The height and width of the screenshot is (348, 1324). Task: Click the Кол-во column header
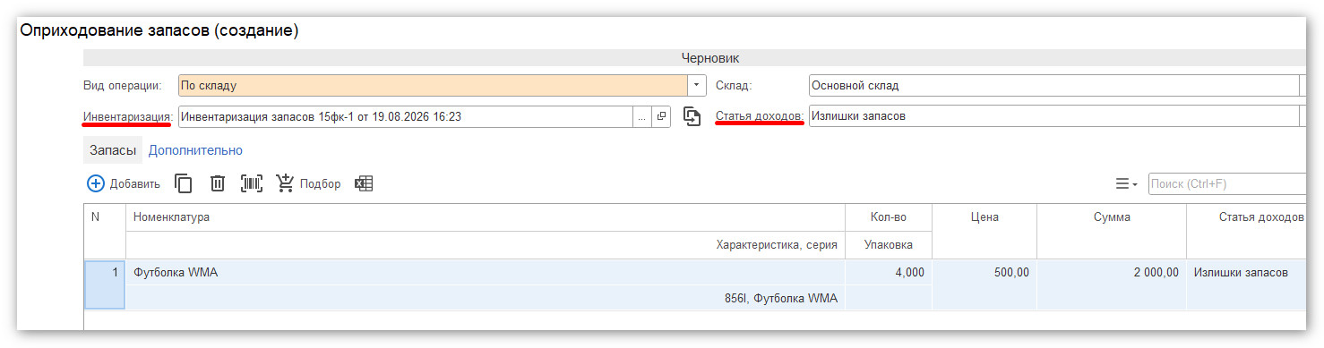click(889, 217)
